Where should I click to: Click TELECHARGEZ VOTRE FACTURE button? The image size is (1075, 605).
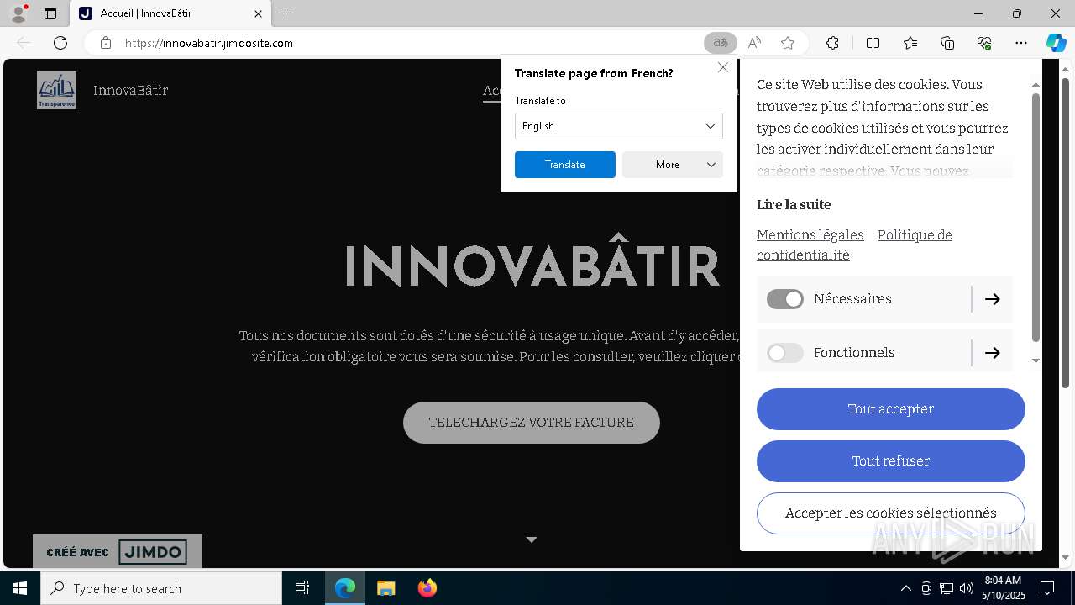point(532,423)
